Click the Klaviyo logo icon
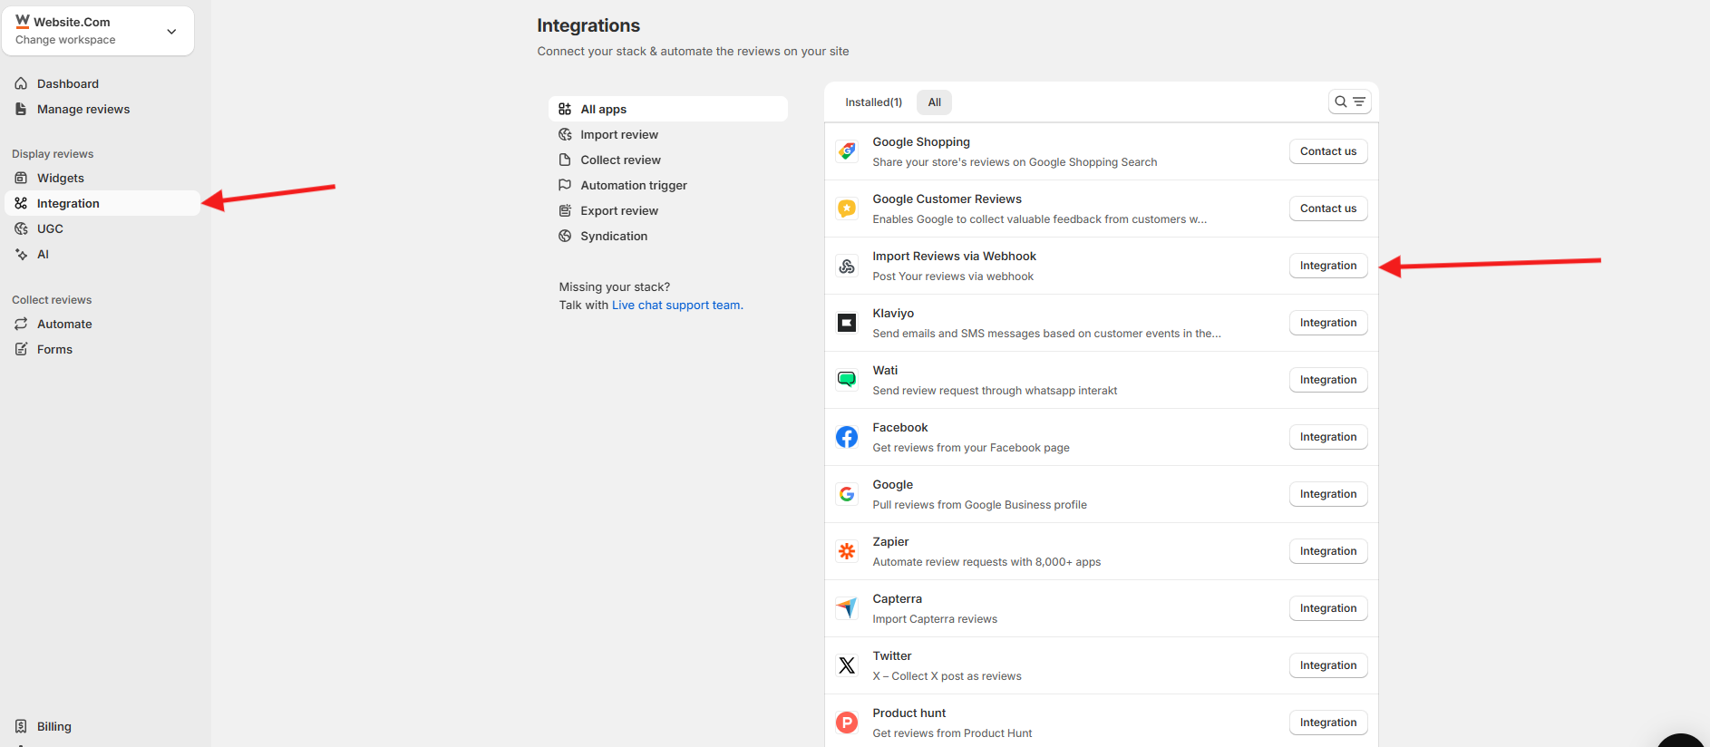 click(847, 323)
